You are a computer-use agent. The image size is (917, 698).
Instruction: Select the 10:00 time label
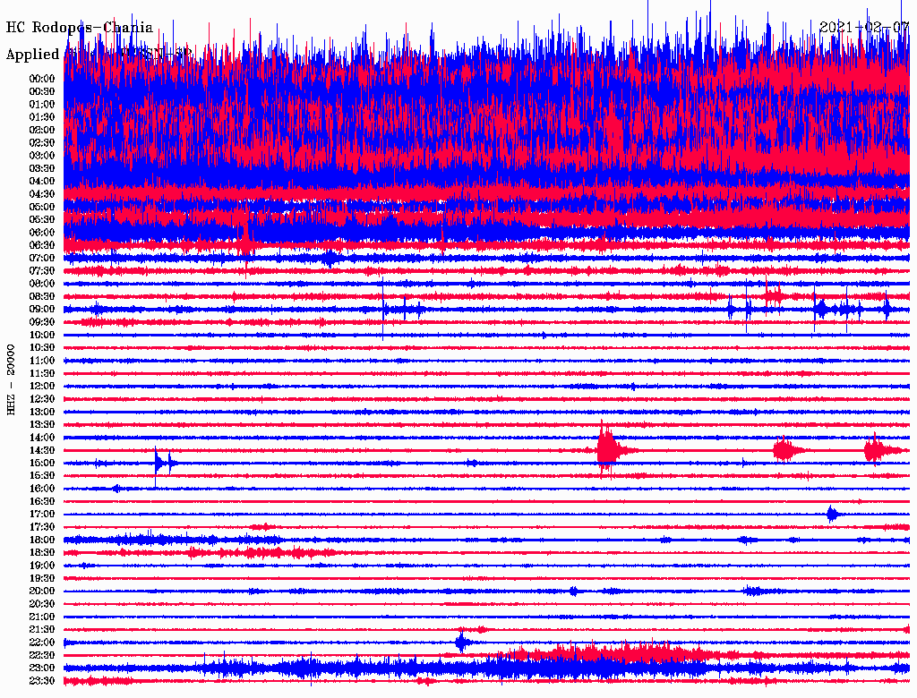[41, 335]
